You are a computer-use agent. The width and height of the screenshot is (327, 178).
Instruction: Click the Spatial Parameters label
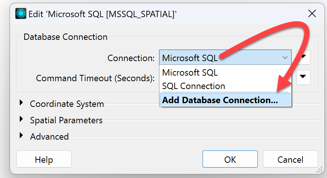click(66, 120)
